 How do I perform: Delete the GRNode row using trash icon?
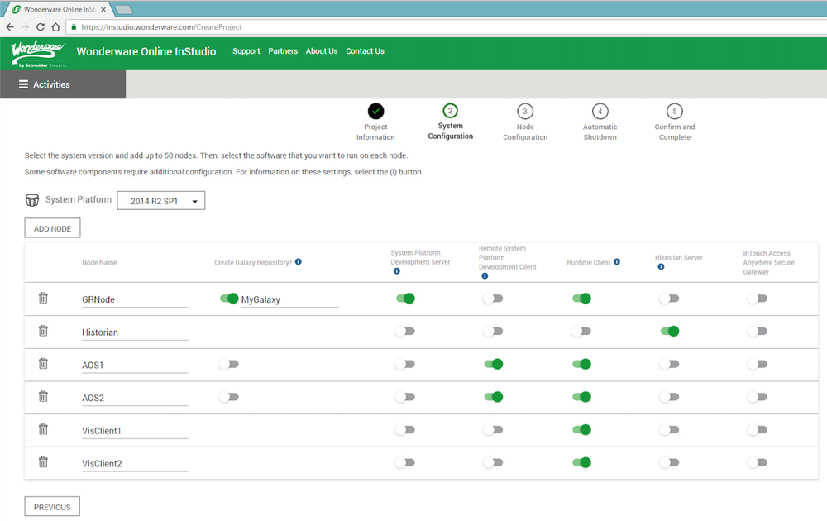pos(43,298)
